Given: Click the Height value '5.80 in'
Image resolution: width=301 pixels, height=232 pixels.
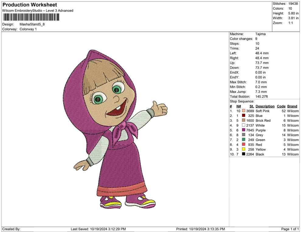Looking at the screenshot, I should pyautogui.click(x=293, y=13).
